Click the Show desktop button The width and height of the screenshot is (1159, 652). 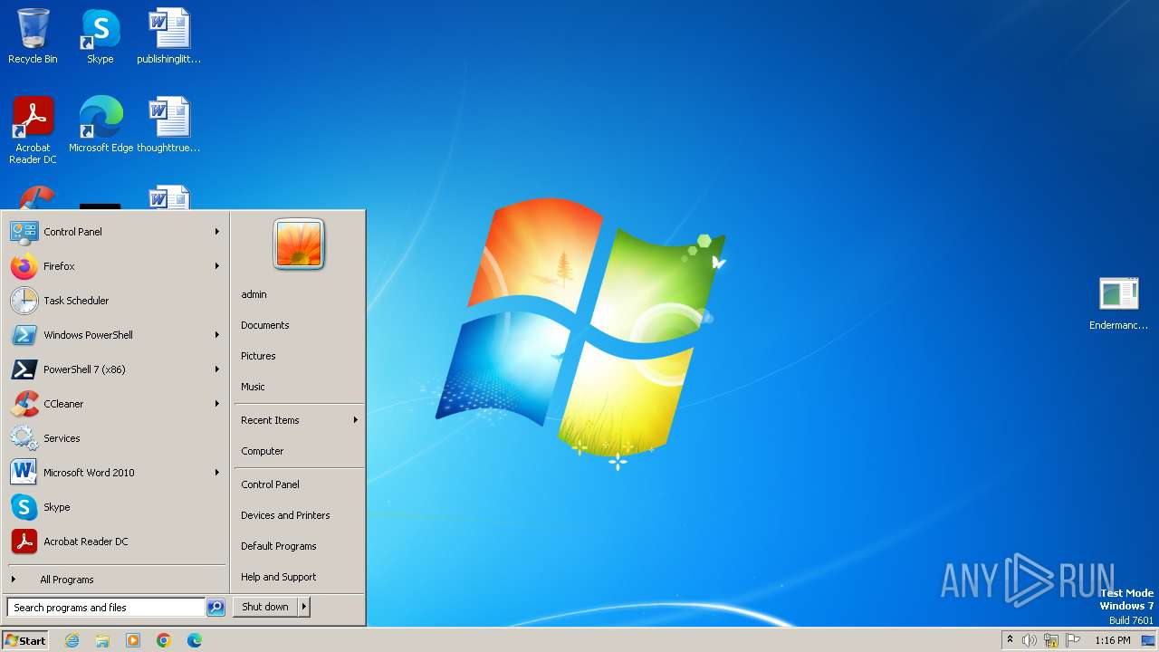click(x=1148, y=640)
